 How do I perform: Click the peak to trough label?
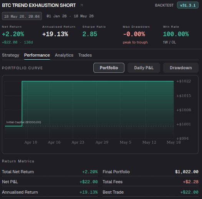135,42
